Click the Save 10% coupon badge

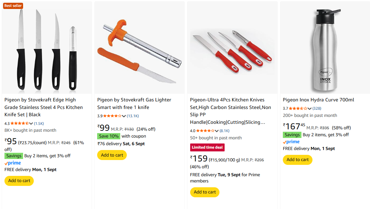[109, 136]
